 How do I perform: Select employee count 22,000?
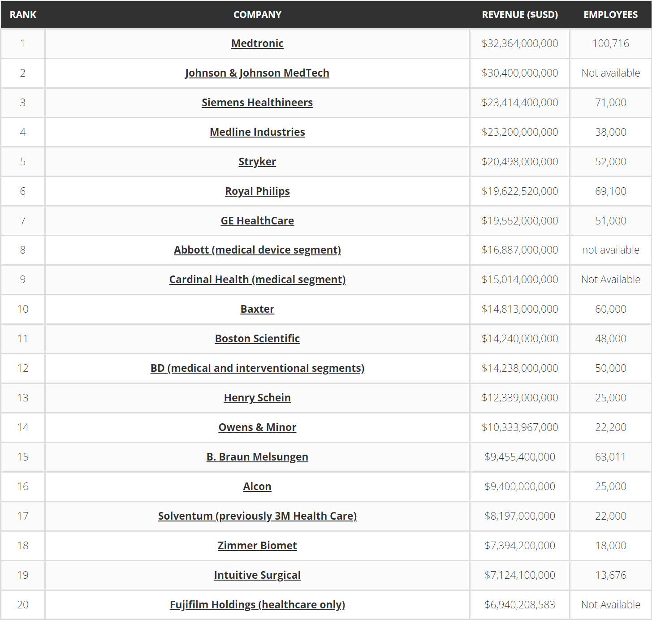[x=611, y=516]
